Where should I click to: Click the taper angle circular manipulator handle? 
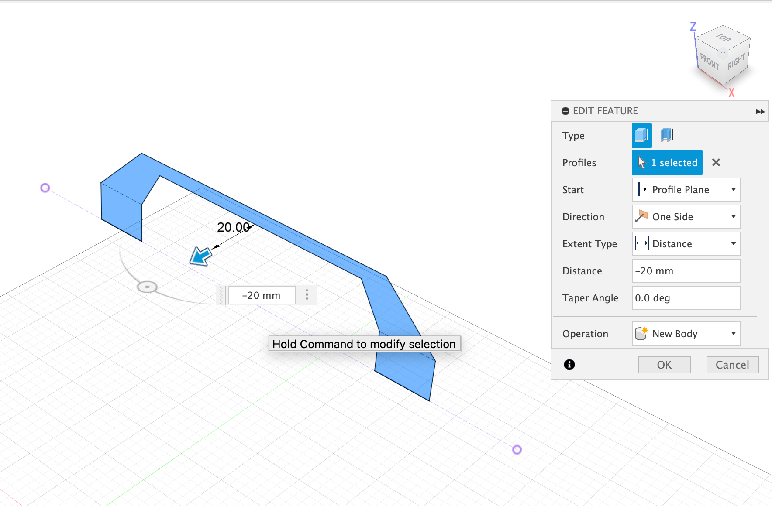pyautogui.click(x=147, y=287)
